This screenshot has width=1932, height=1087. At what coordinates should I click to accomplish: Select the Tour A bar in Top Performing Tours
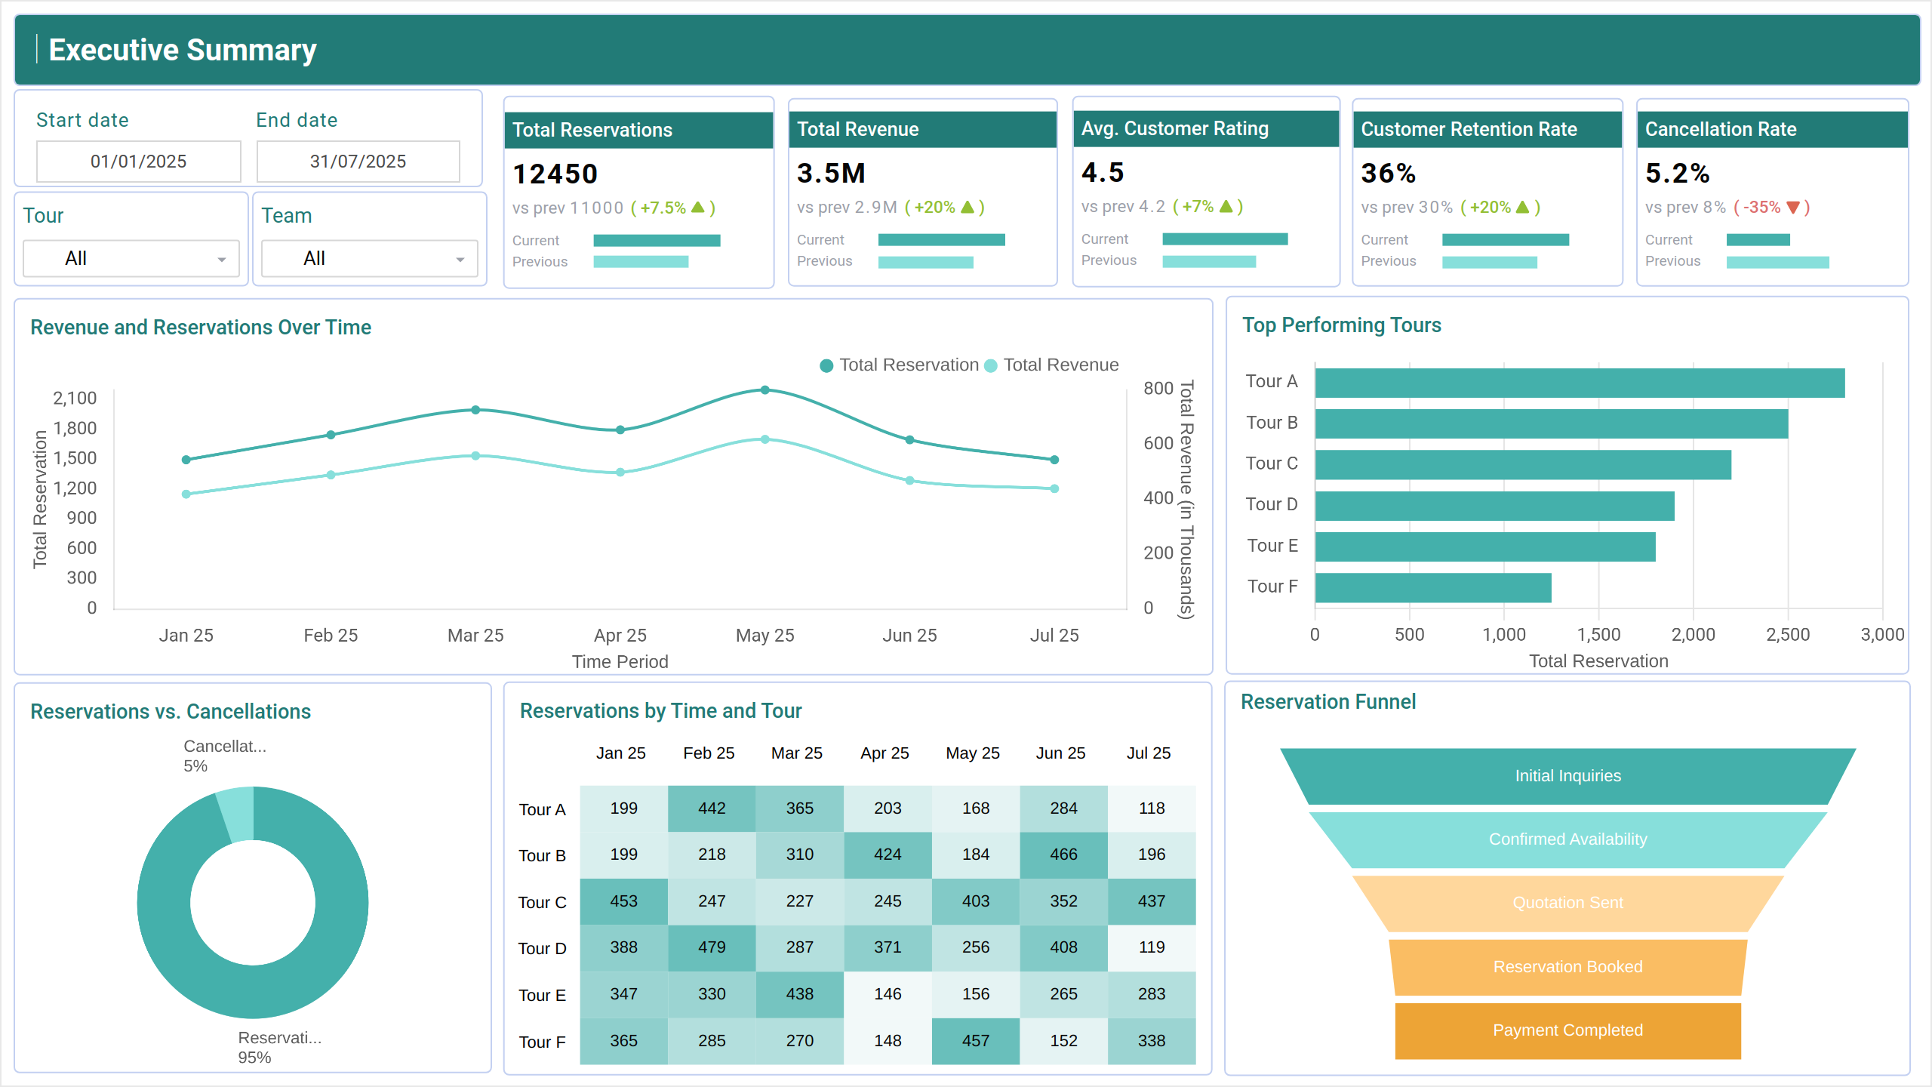[1580, 383]
